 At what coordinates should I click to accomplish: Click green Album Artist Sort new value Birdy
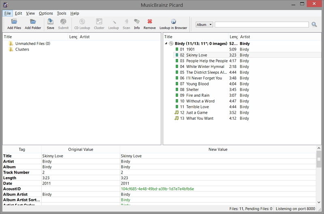(126, 200)
